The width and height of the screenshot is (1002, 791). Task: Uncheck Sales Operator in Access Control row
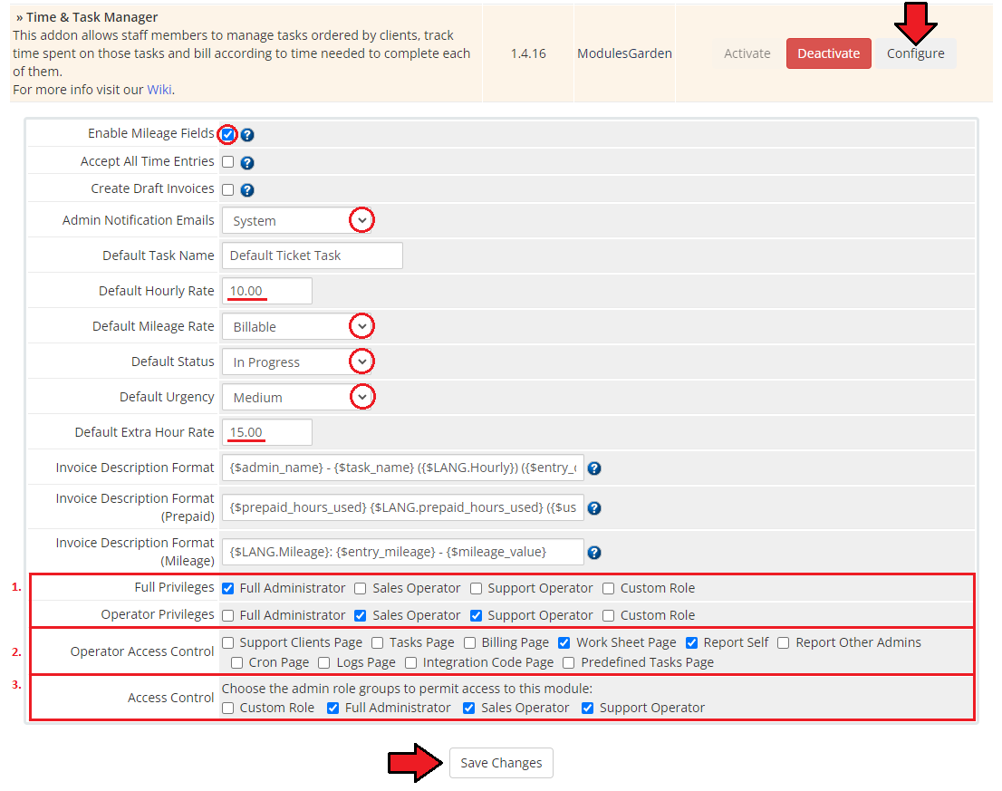point(469,708)
